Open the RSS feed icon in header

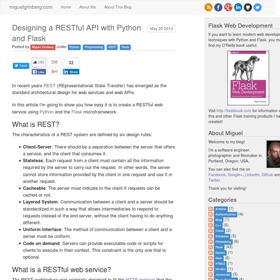coord(208,7)
